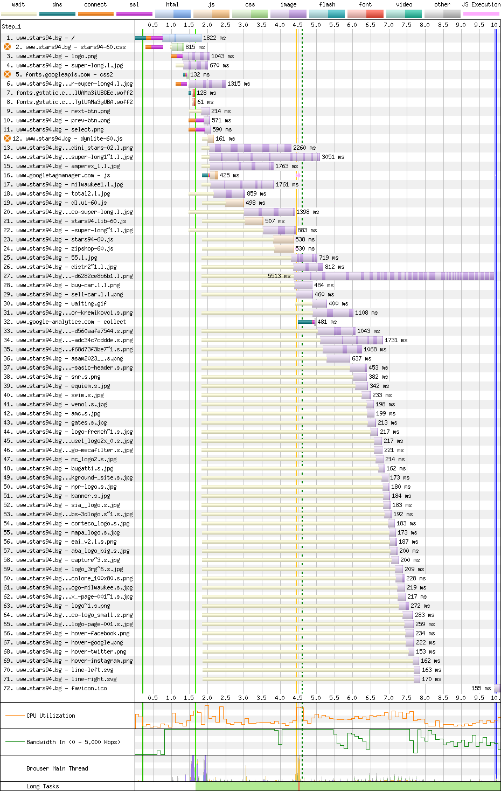Select the purple image legend swatch
Screen dimensions: 501x791
[x=288, y=13]
